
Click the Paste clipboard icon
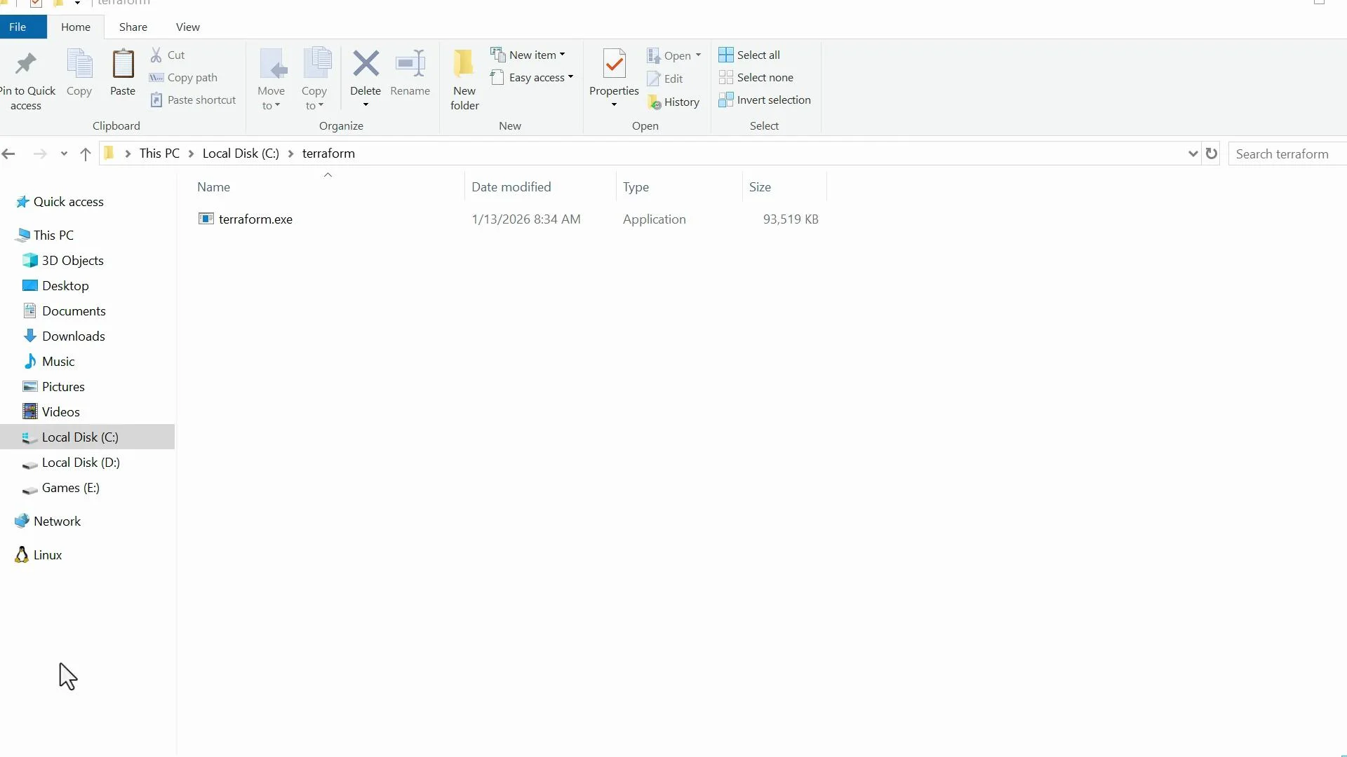coord(123,64)
